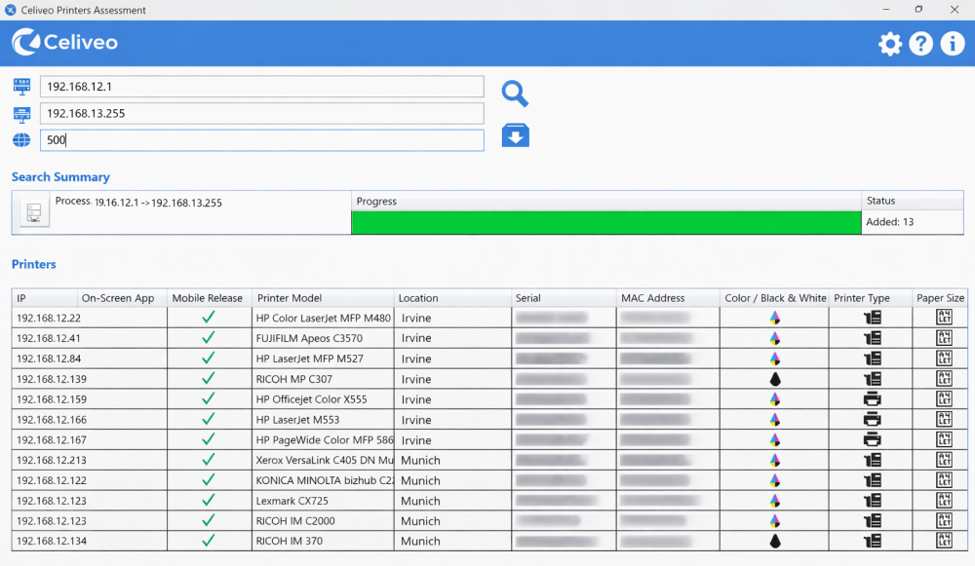Sort by the Location column header
Screen dimensions: 975x566
click(x=452, y=298)
